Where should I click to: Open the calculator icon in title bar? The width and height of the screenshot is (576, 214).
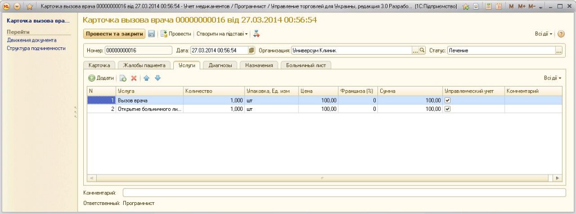click(x=488, y=6)
